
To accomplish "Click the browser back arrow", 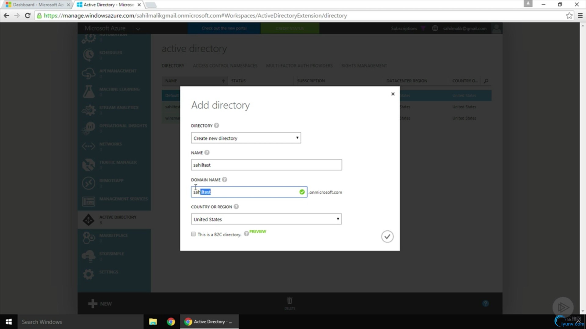I will [6, 16].
